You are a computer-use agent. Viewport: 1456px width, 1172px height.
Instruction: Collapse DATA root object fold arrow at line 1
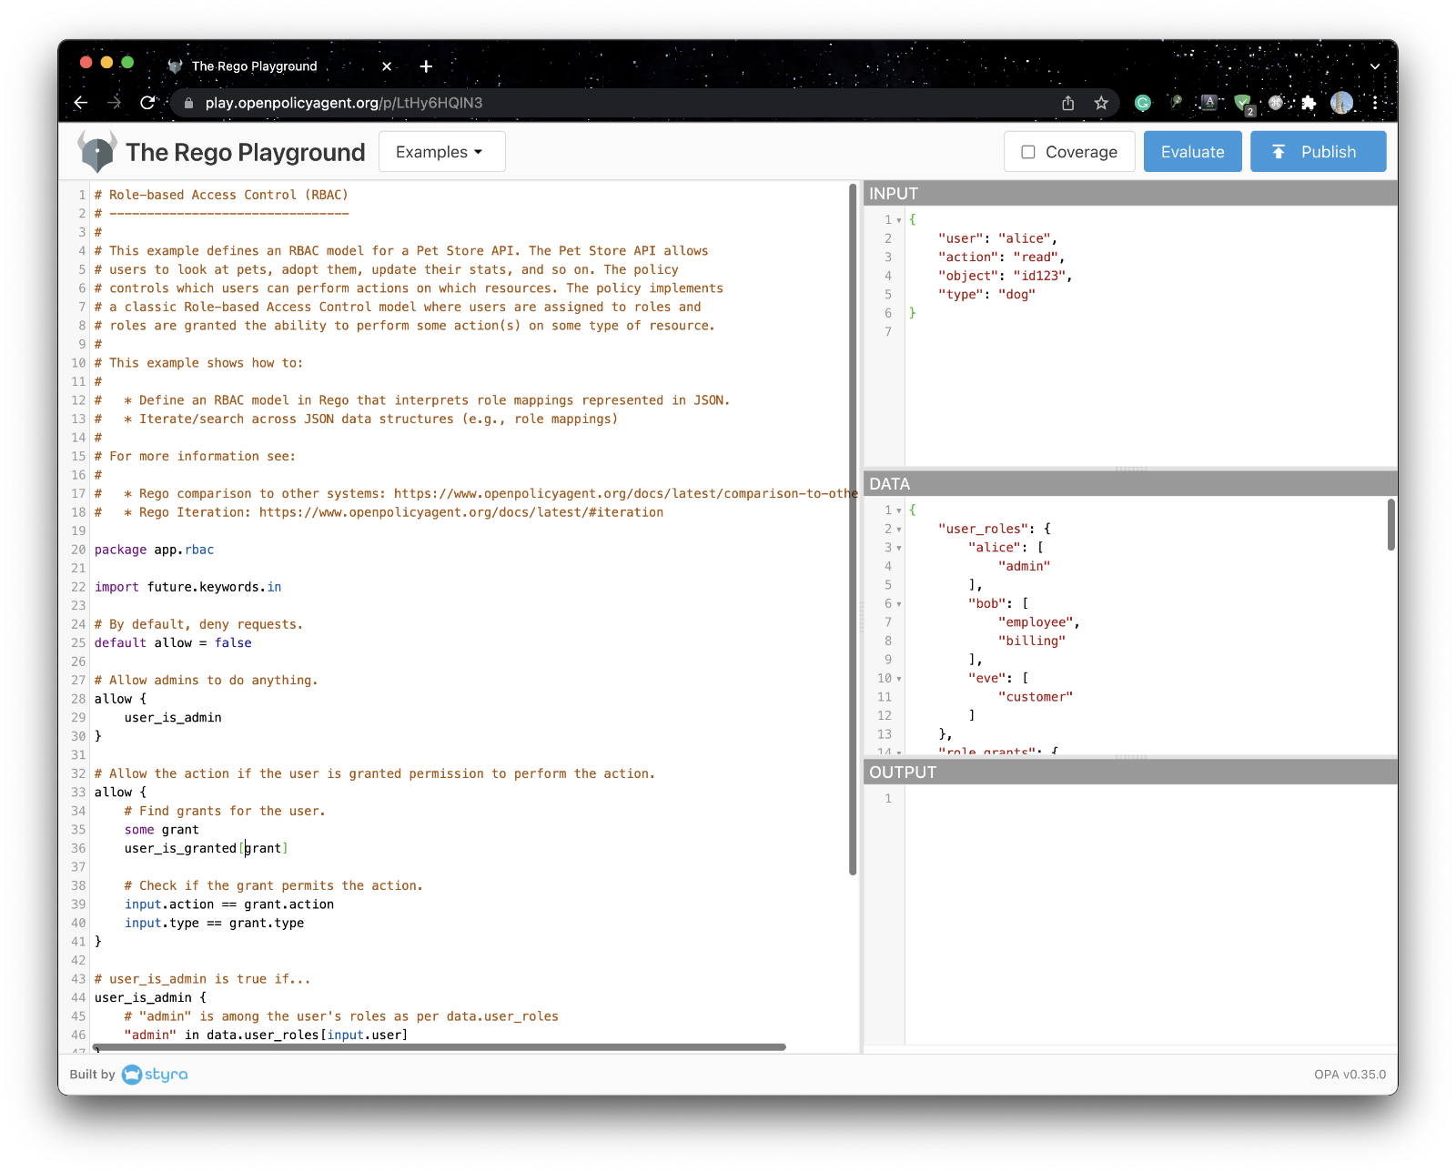tap(899, 510)
